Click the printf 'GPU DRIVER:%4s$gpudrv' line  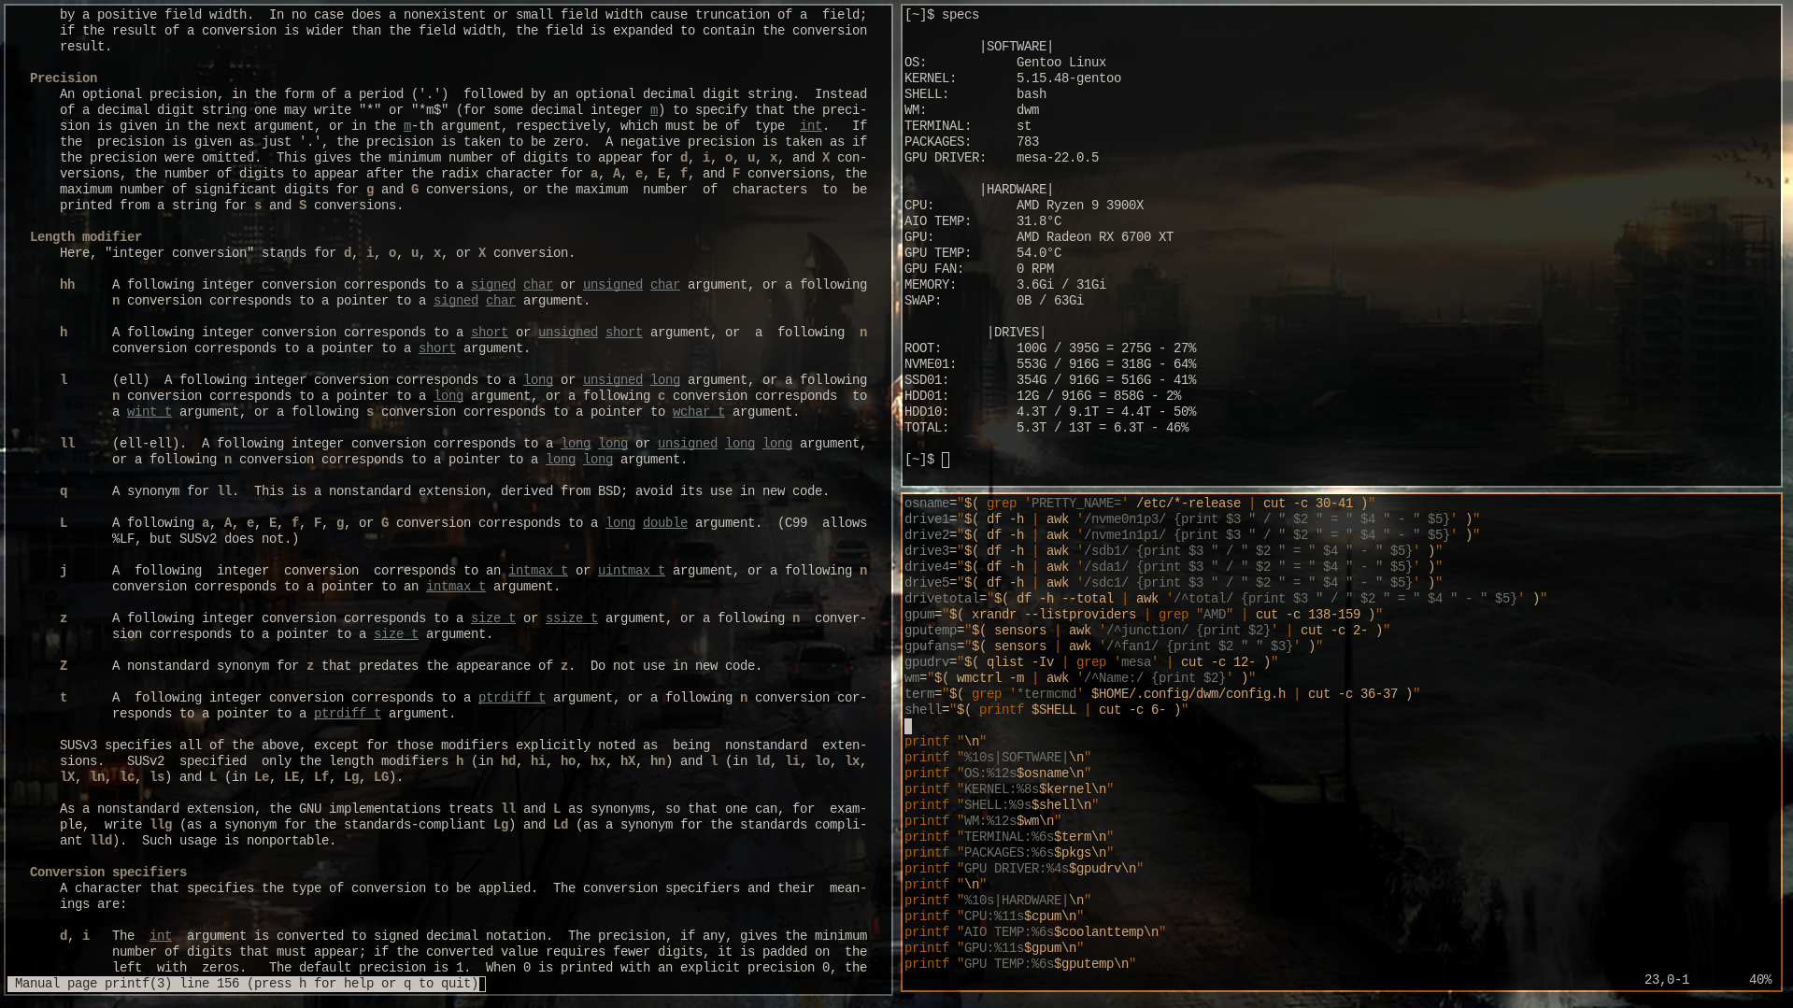1024,869
